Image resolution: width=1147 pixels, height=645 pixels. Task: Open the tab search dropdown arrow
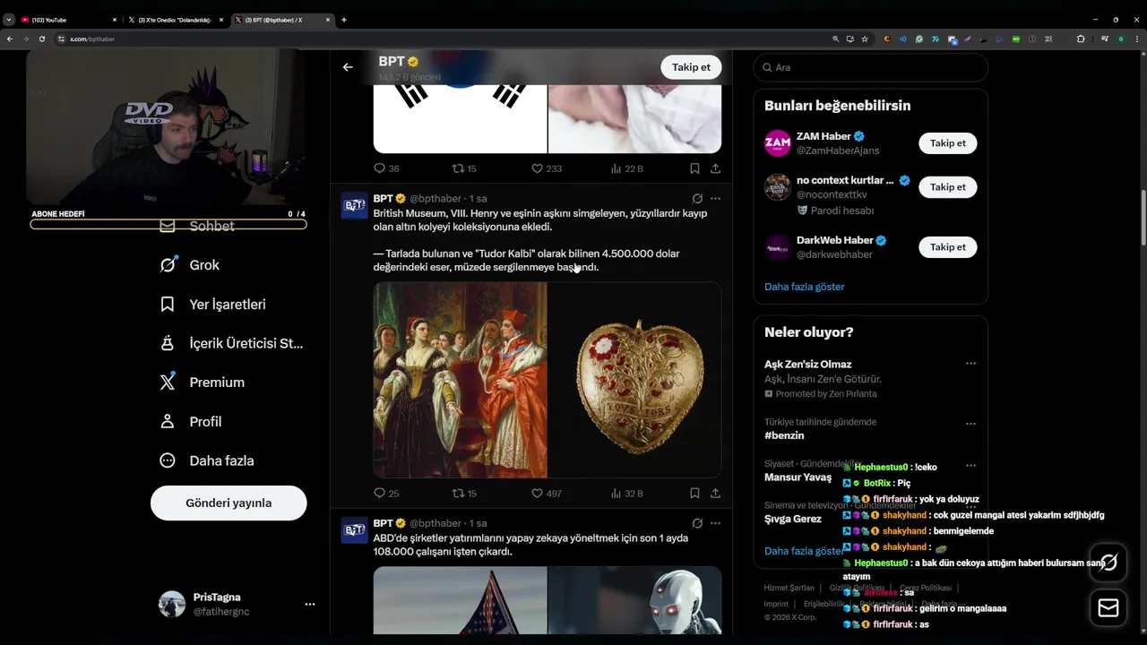click(8, 20)
